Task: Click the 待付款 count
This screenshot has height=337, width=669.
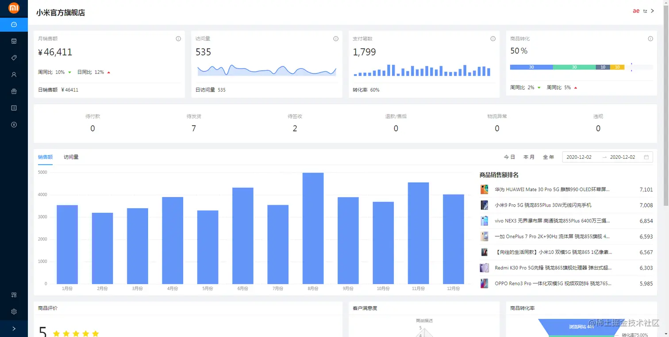Action: [x=92, y=129]
